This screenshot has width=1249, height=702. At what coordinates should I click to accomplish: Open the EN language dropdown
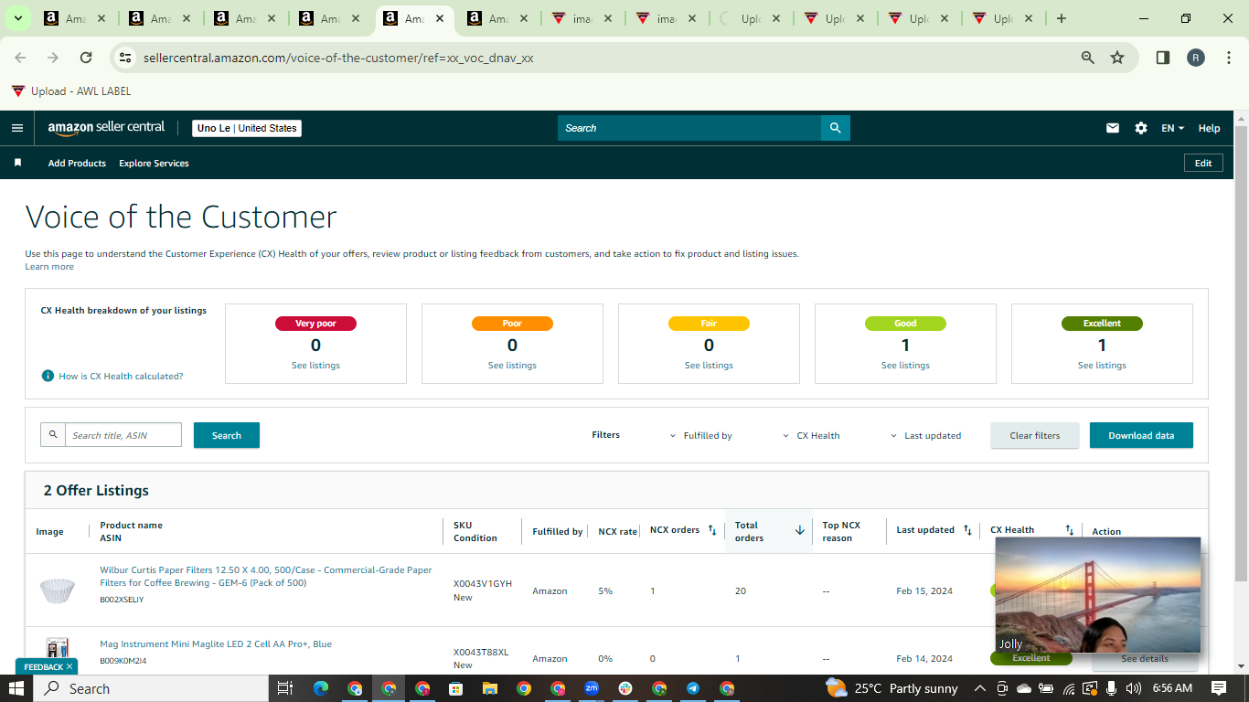pos(1172,128)
